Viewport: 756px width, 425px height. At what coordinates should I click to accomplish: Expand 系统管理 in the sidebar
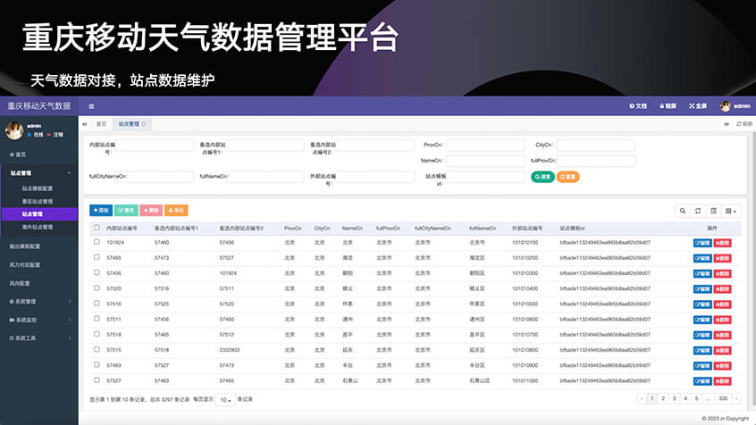click(38, 302)
